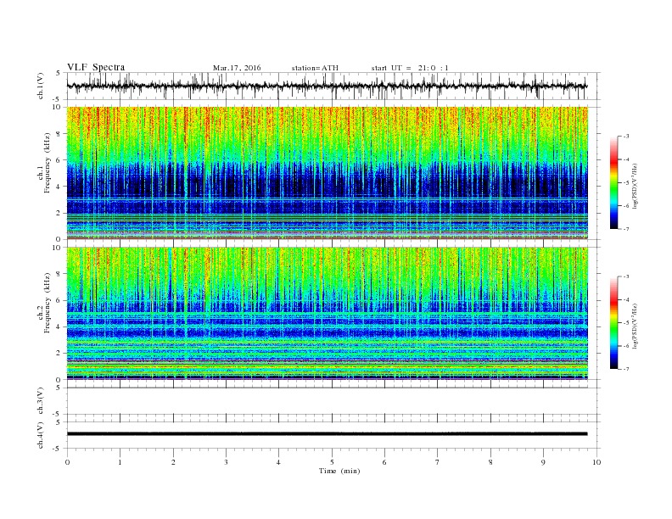Click the "9" tick on the time axis
The width and height of the screenshot is (672, 519).
coord(543,462)
